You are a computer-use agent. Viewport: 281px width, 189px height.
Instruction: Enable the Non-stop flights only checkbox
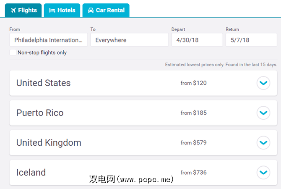(13, 52)
